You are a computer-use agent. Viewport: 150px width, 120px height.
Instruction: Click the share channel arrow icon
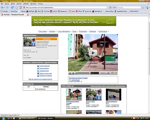[x=38, y=71]
